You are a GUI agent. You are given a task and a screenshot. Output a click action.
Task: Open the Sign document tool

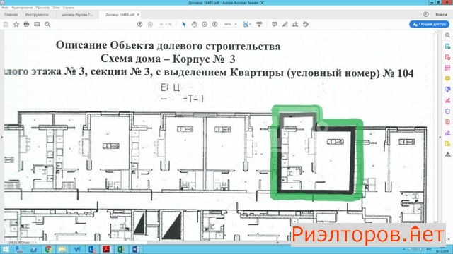click(295, 25)
